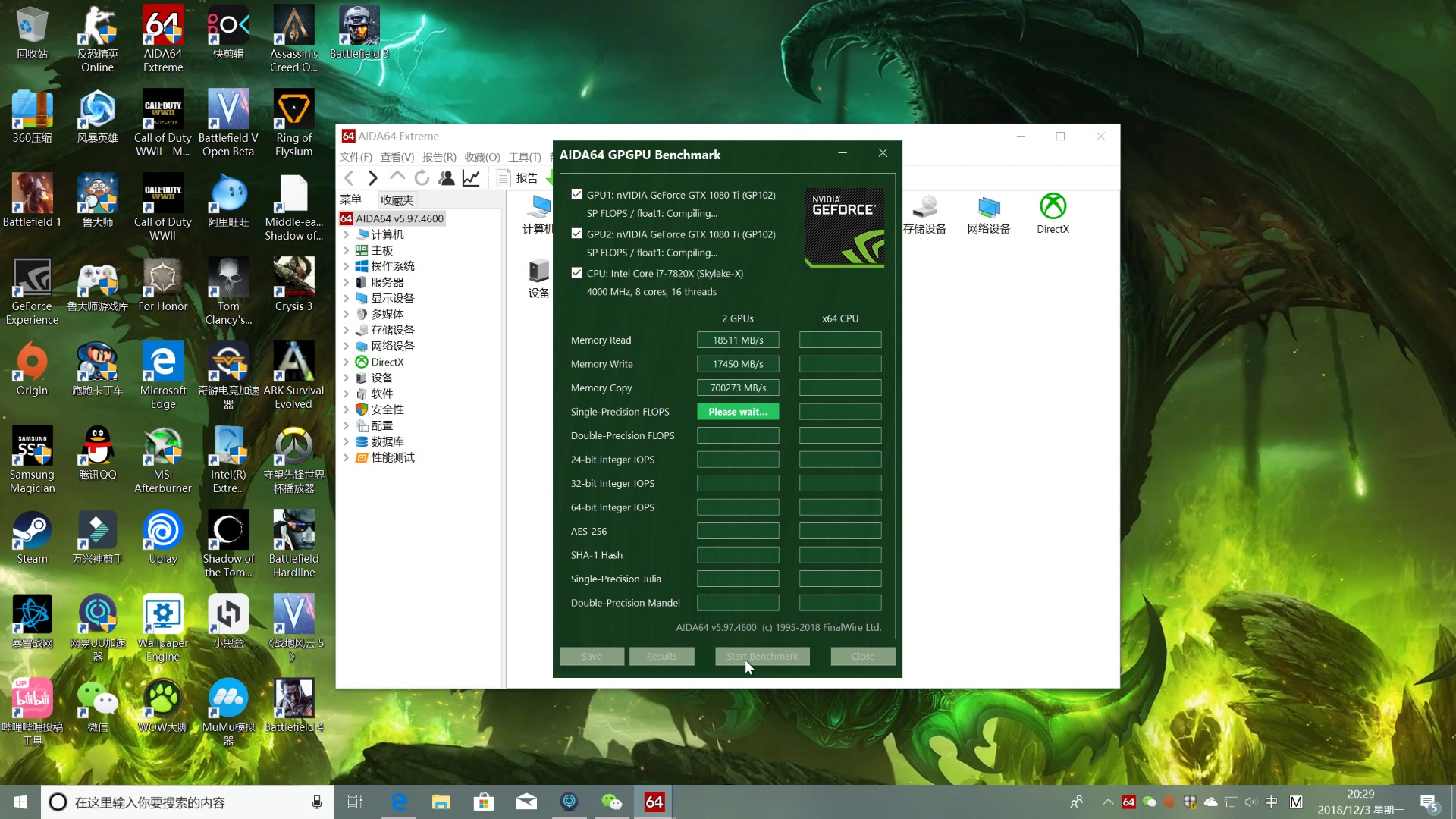Open the DirectX category icon in main pane

pos(1053,213)
